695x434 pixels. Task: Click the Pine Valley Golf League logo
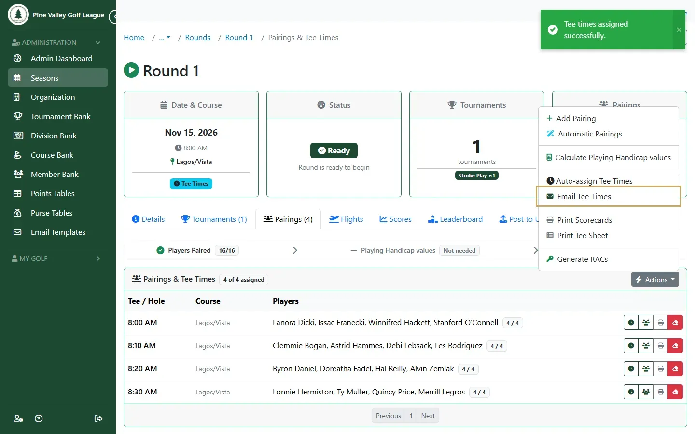point(18,14)
